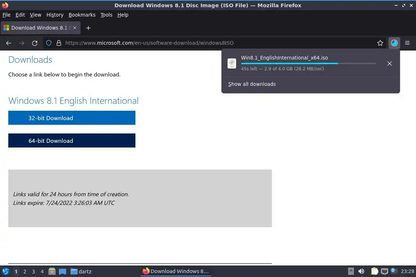Cancel the Win8.1 ISO download

[x=390, y=63]
